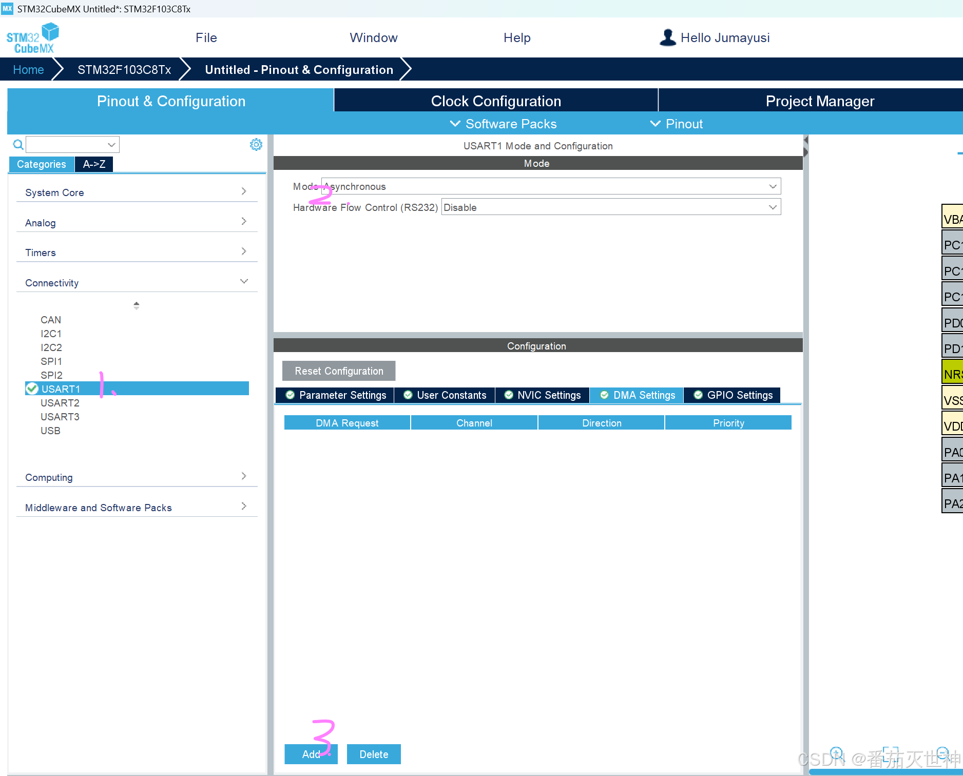Click the STM32CubeMX logo icon
The image size is (963, 776).
pos(32,38)
